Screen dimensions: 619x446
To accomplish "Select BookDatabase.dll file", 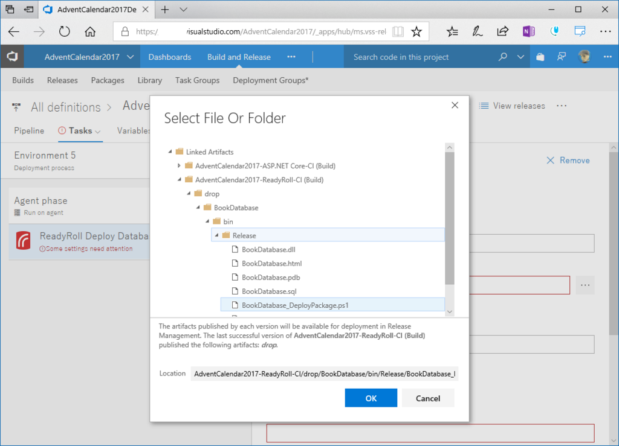I will pos(268,249).
